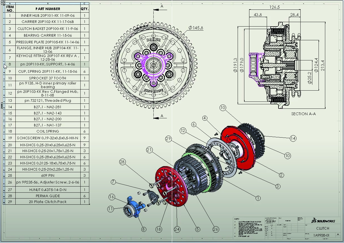Click the 126.5 dimension on the section view
The image size is (344, 243).
coord(275,7)
